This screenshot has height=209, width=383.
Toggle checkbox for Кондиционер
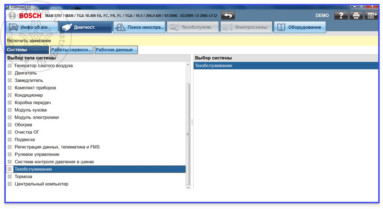click(x=10, y=95)
